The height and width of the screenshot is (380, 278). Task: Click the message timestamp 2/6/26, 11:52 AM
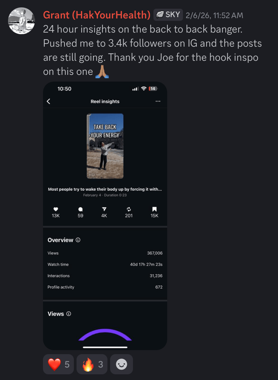point(214,15)
